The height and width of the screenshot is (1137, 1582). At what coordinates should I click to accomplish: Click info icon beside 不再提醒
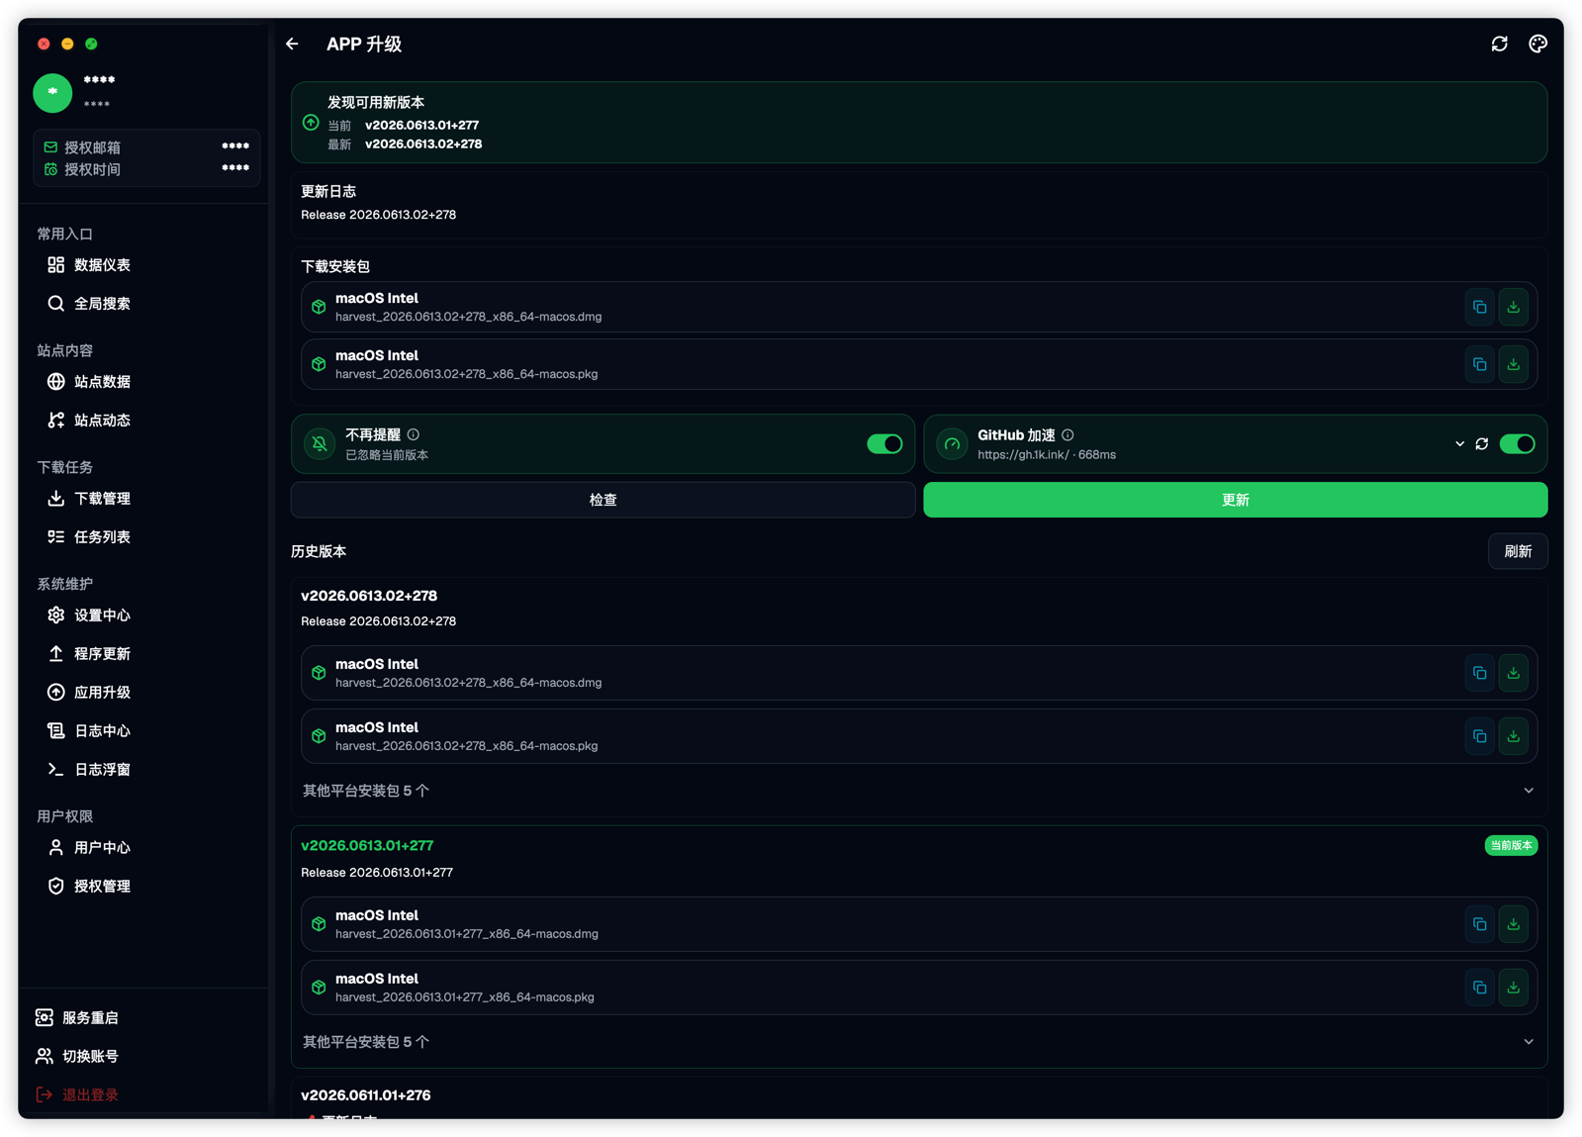click(414, 434)
